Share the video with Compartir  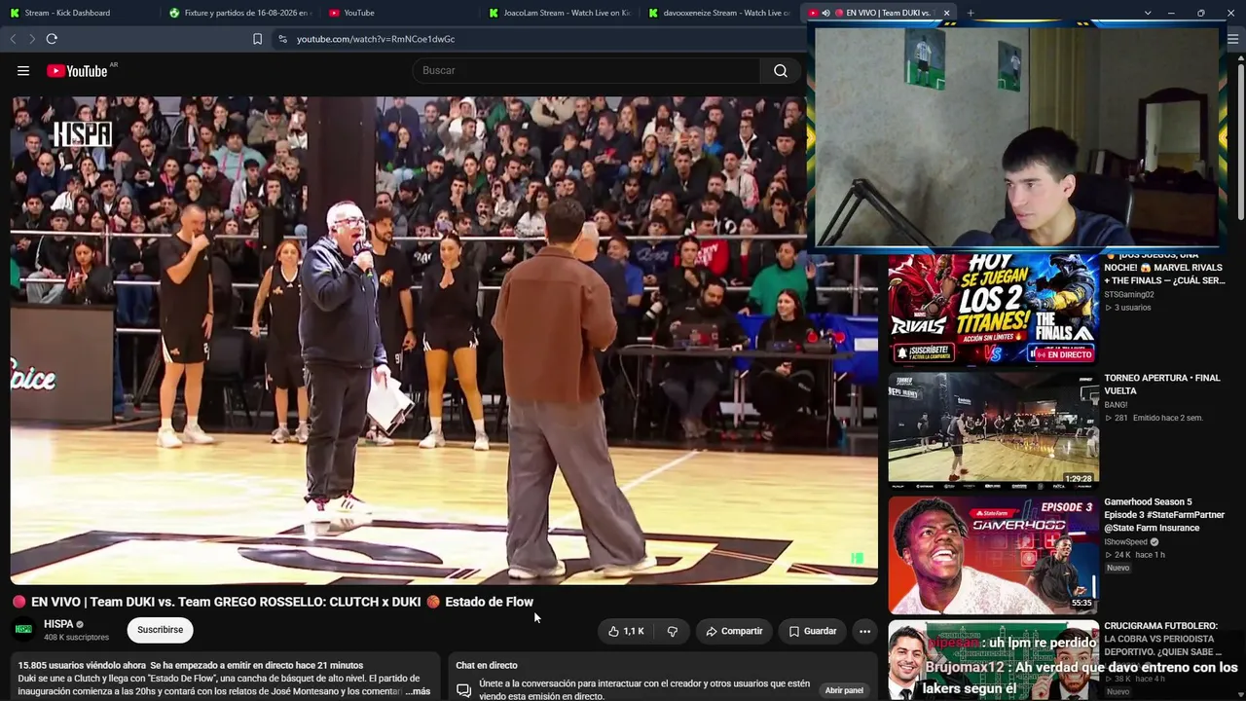734,631
